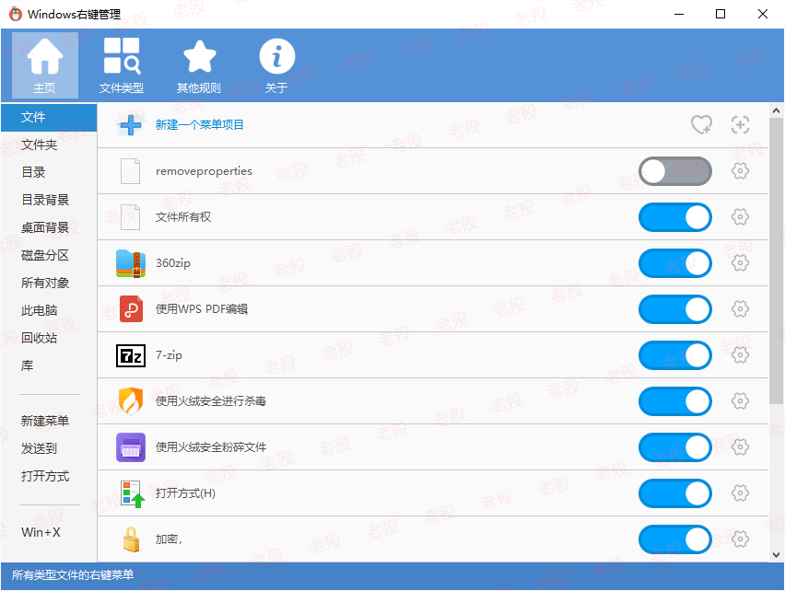Open settings gear for 使用火绒安全进行杀毒
This screenshot has height=591, width=785.
click(x=740, y=401)
